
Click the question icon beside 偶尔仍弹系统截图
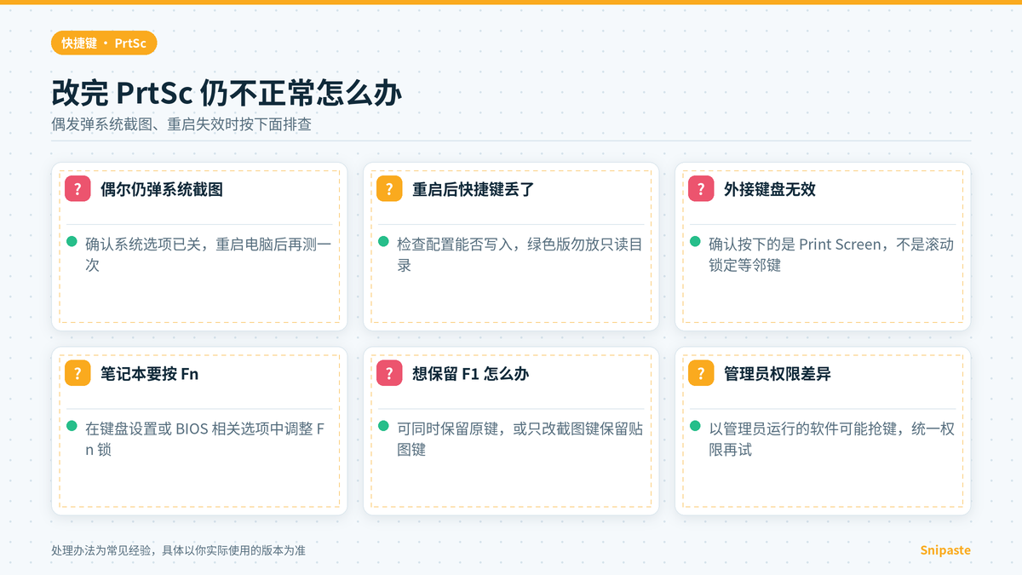[x=78, y=189]
